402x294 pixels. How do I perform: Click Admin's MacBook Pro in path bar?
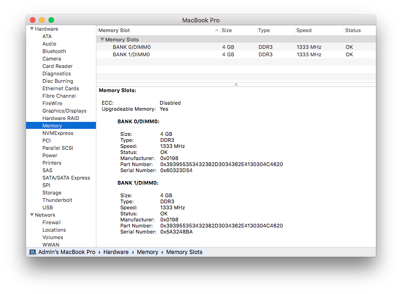[67, 252]
